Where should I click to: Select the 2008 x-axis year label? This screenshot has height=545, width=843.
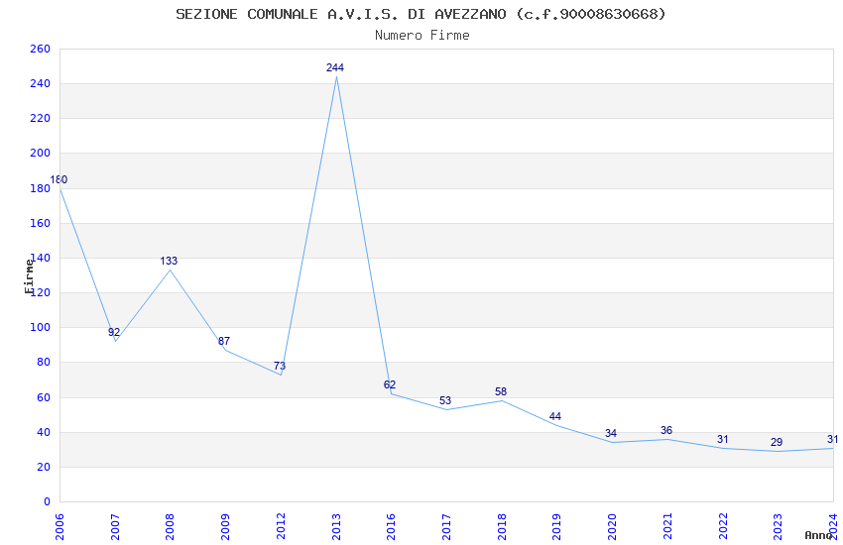pyautogui.click(x=170, y=527)
